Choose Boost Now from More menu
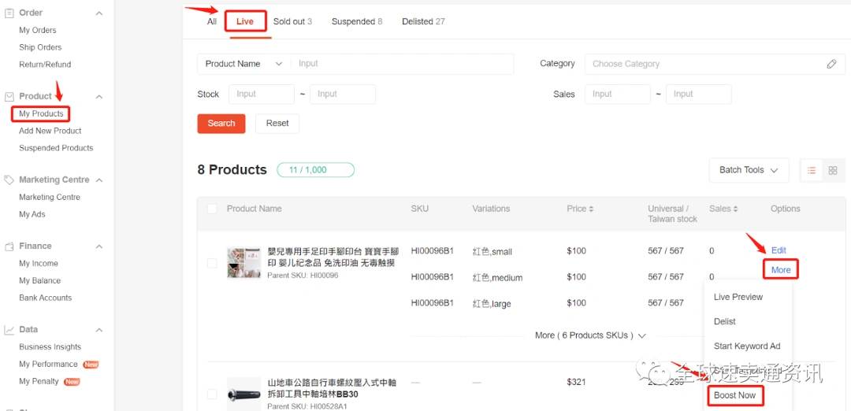The width and height of the screenshot is (851, 411). (735, 395)
